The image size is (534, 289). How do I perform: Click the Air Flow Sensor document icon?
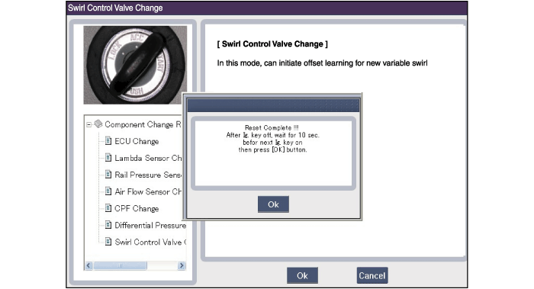[108, 191]
